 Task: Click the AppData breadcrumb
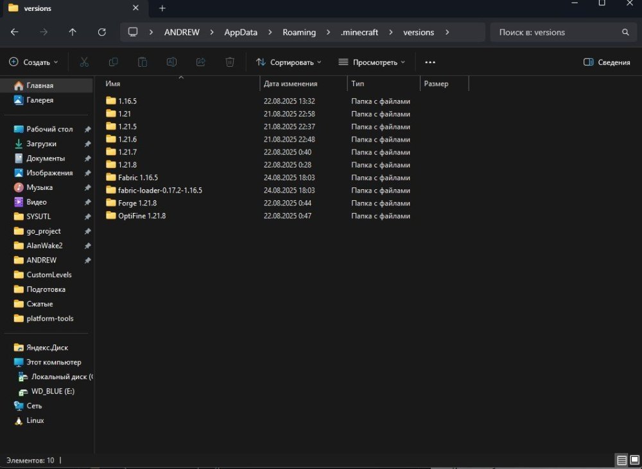click(241, 32)
